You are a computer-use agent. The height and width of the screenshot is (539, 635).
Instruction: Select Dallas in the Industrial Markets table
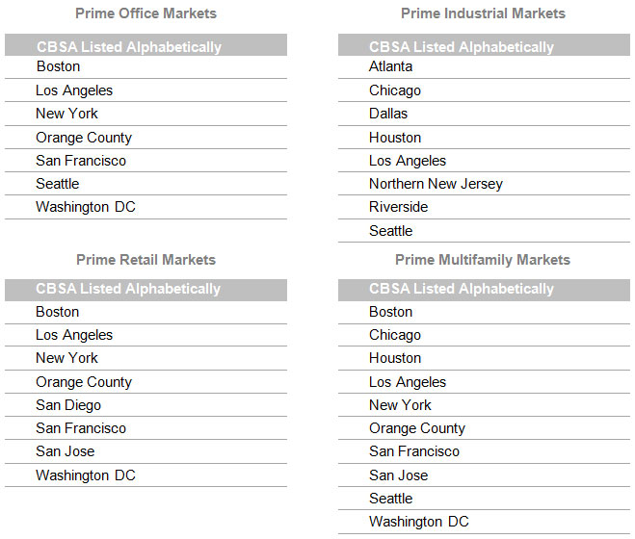tap(388, 114)
